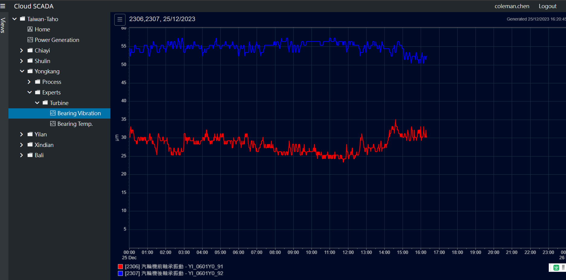Collapse the Taiwan-Taho root node
The width and height of the screenshot is (566, 280).
click(15, 19)
